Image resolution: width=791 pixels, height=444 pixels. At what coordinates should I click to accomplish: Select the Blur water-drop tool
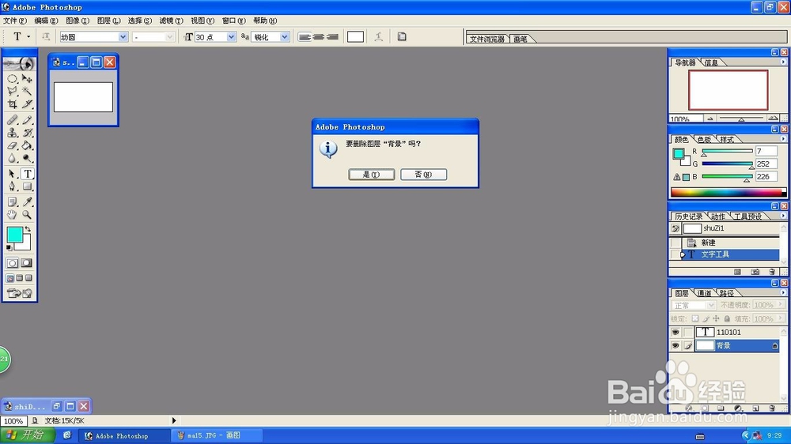[12, 158]
